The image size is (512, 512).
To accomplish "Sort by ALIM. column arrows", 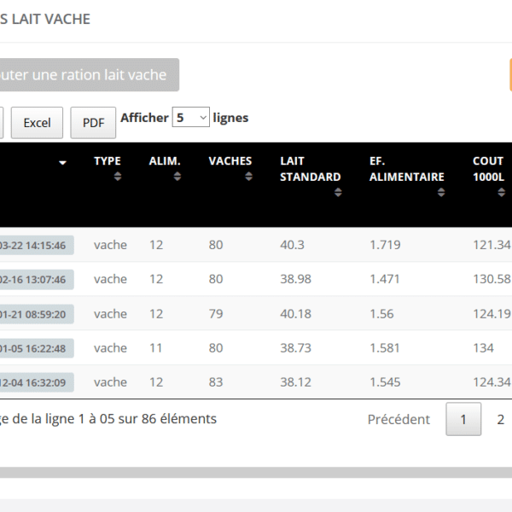I will coord(177,177).
